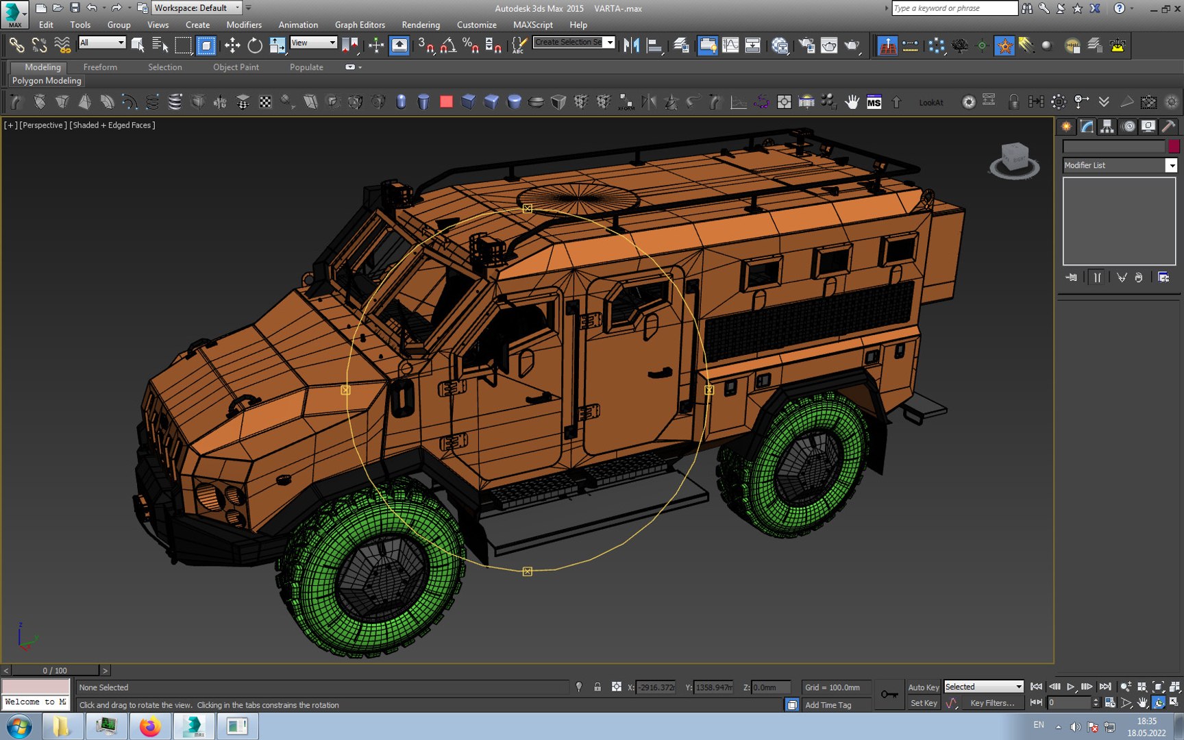Switch to the Freeform ribbon tab

100,67
